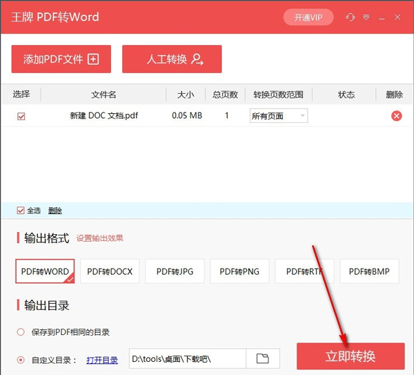Click 开通VIP button
Screen dimensions: 414x375
click(308, 17)
